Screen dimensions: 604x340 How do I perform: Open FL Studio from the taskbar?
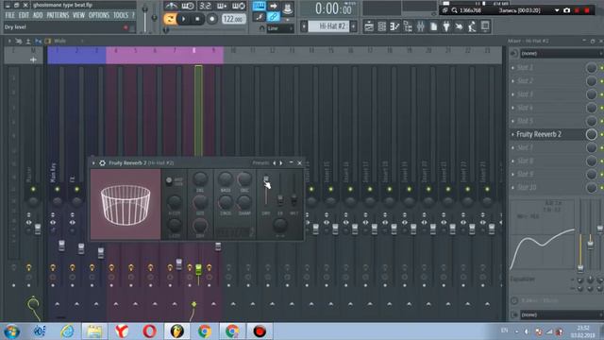point(176,331)
